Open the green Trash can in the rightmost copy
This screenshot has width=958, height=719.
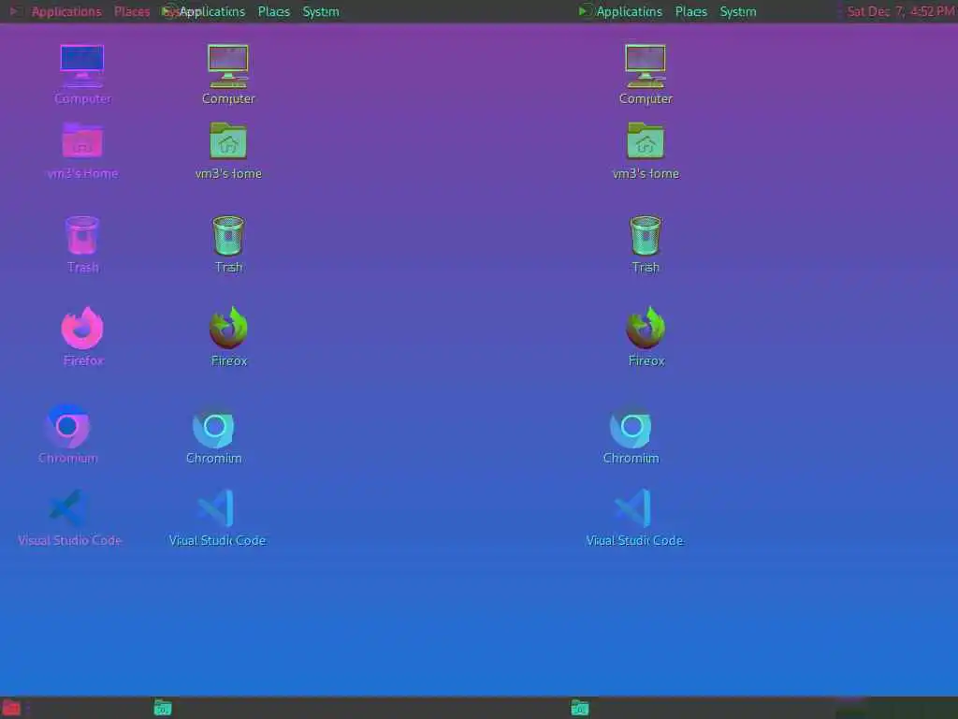tap(646, 235)
